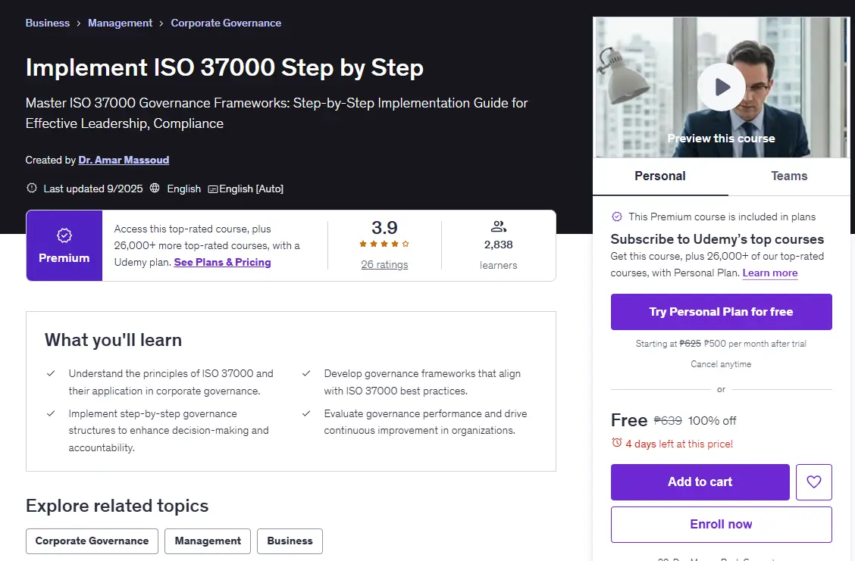Click the Add to cart button
The height and width of the screenshot is (561, 855).
[700, 482]
